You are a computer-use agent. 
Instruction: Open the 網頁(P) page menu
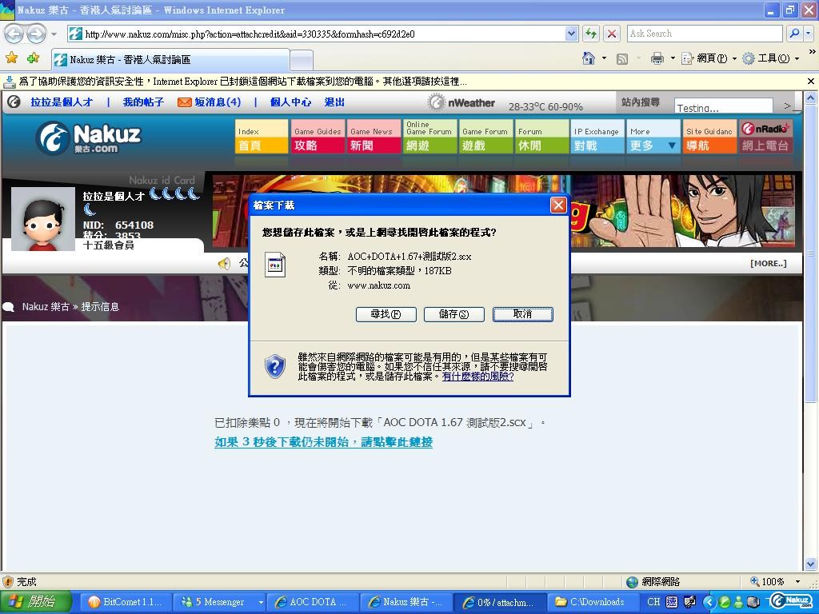pyautogui.click(x=709, y=58)
